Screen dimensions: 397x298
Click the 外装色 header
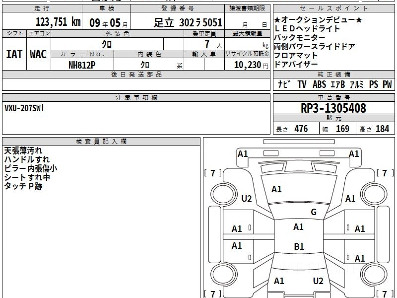[x=117, y=33]
